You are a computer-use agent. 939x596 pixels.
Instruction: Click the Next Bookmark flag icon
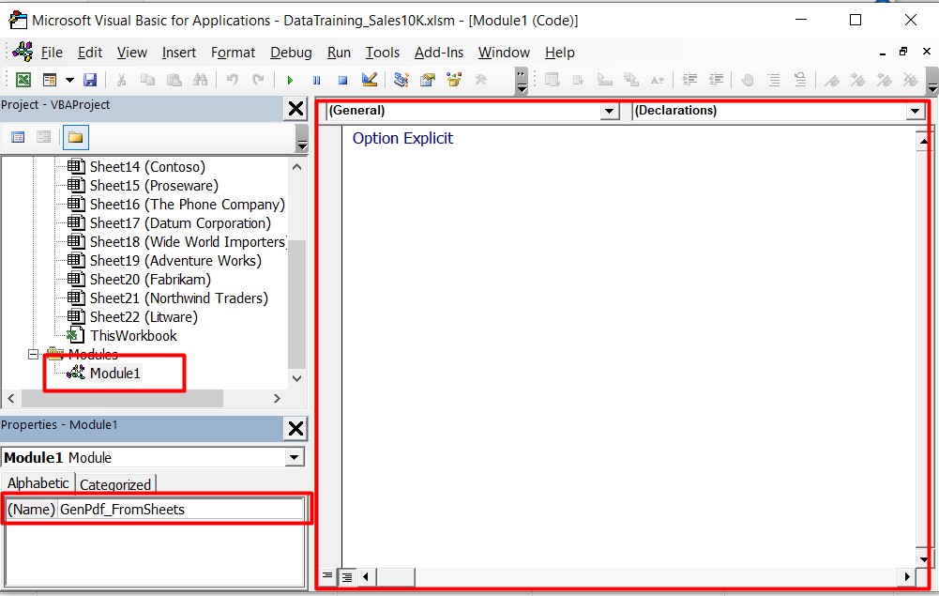point(858,80)
